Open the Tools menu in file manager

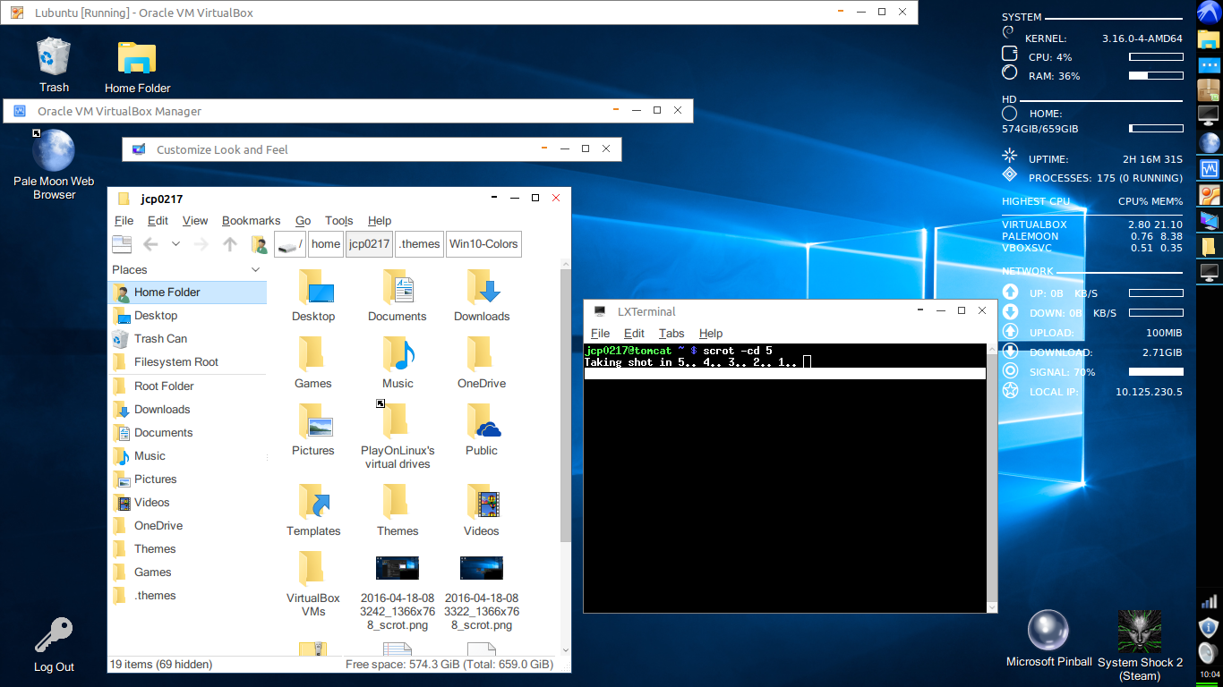pos(339,221)
